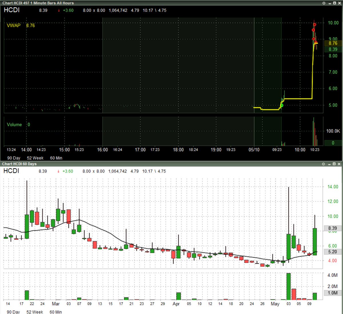The width and height of the screenshot is (343, 314).
Task: Click 5.20 moving average marker on 60 Days axis
Action: 332,252
